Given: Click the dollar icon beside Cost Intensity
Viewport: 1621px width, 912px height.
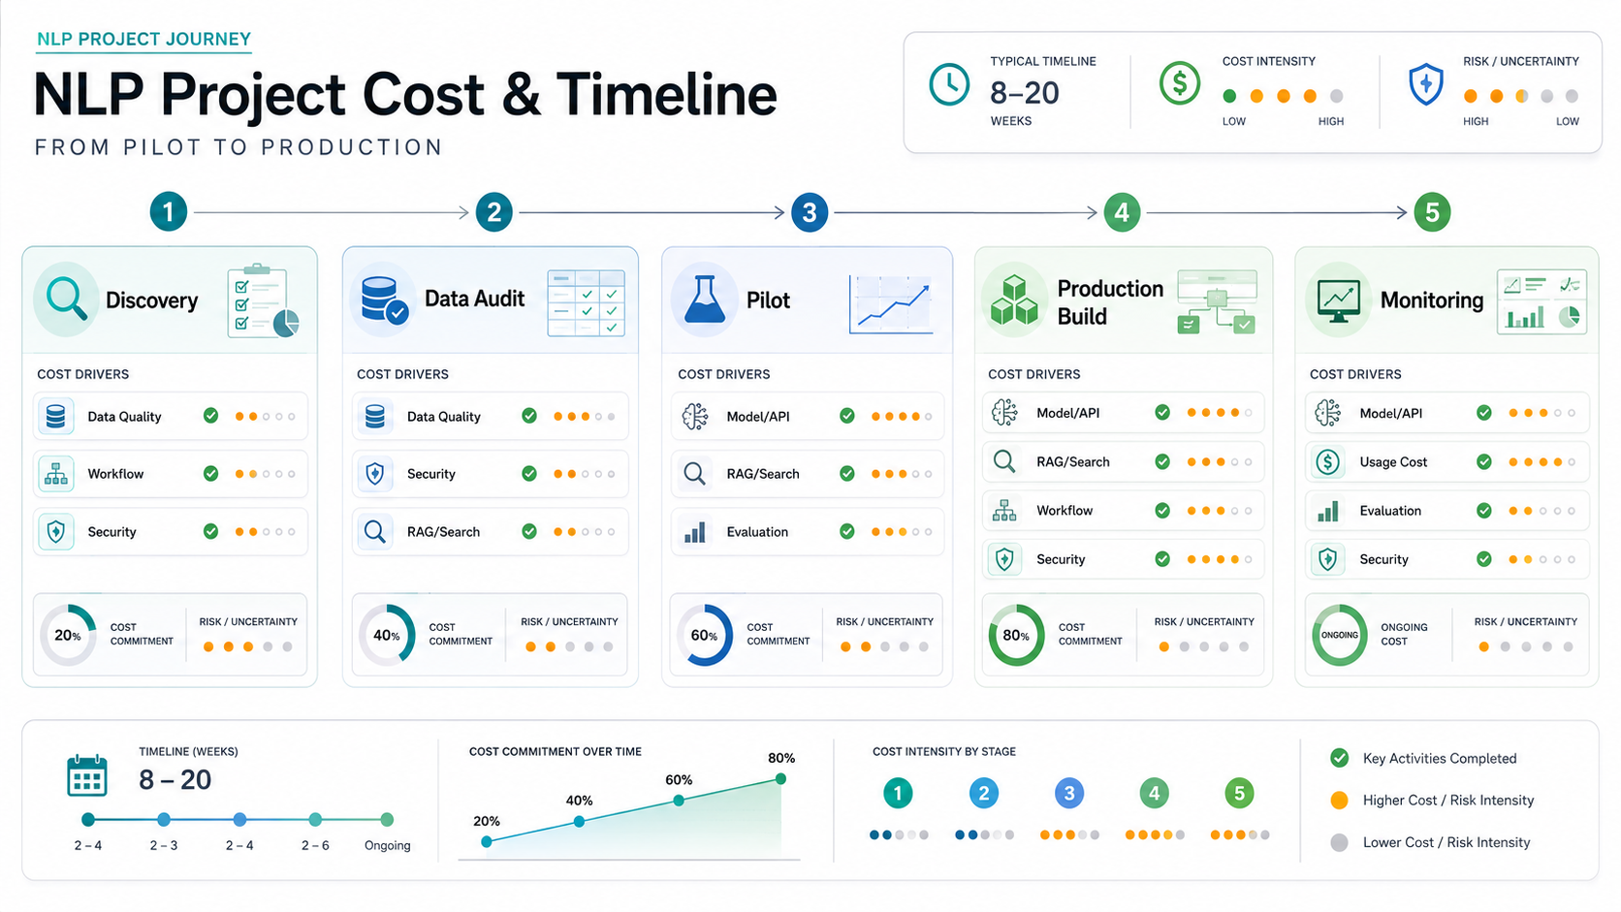Looking at the screenshot, I should tap(1180, 83).
